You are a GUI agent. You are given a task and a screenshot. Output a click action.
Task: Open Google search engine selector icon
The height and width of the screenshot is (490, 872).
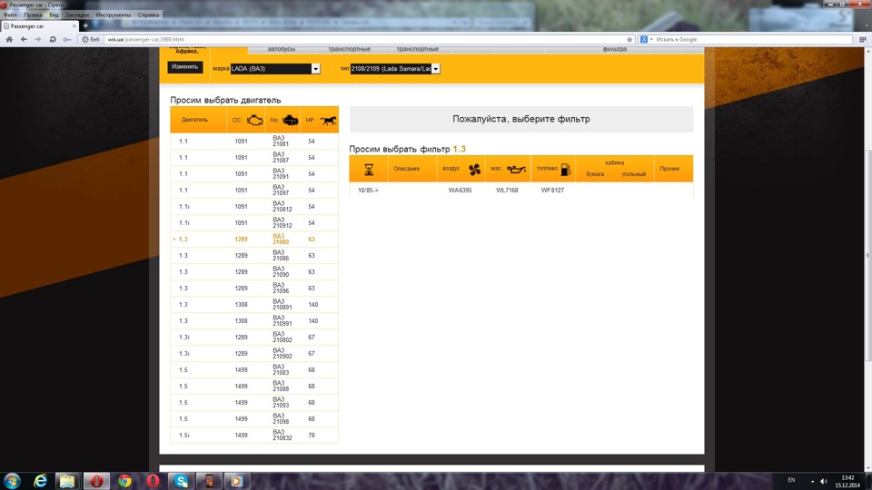[x=644, y=39]
